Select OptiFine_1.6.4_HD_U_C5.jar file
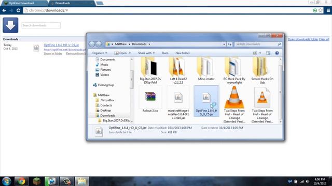332x186 pixels. click(206, 101)
